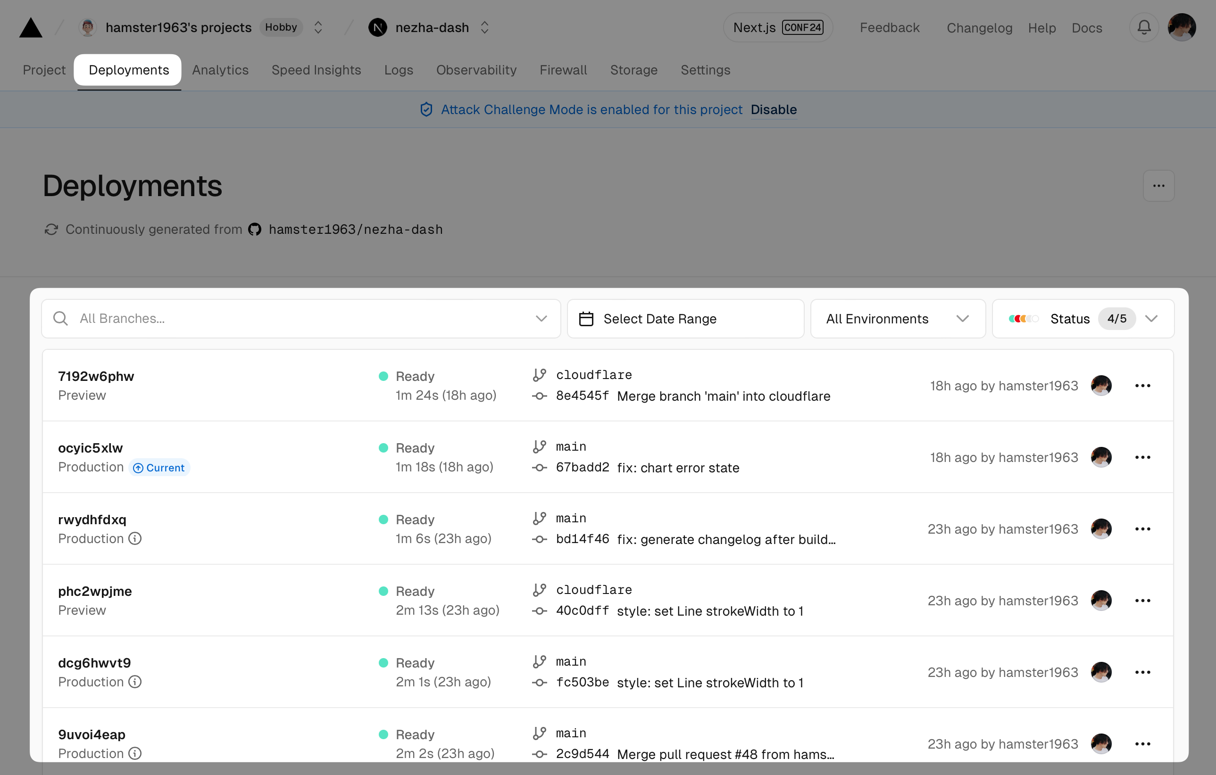This screenshot has width=1216, height=775.
Task: Switch to Analytics tab
Action: [x=220, y=70]
